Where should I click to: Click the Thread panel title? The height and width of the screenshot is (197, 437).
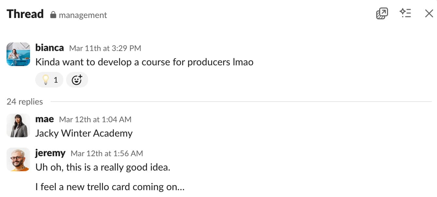pos(25,14)
